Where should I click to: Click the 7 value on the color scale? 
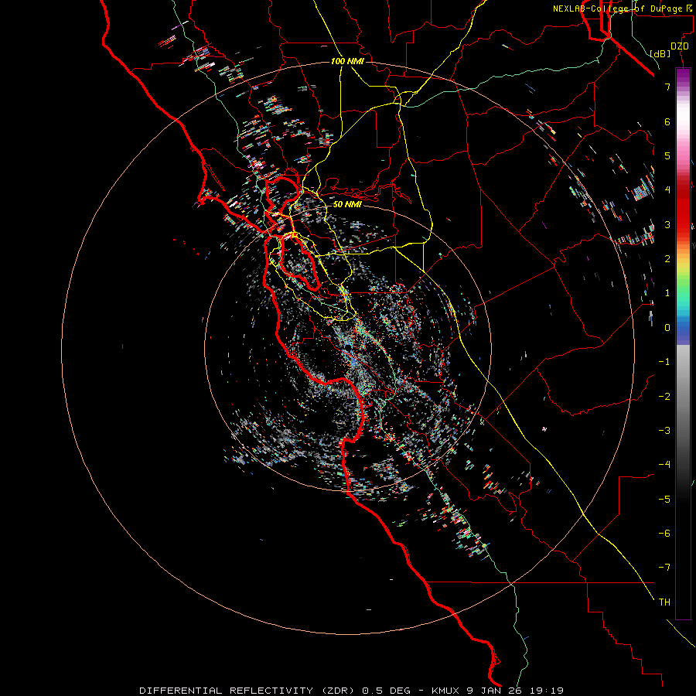667,87
